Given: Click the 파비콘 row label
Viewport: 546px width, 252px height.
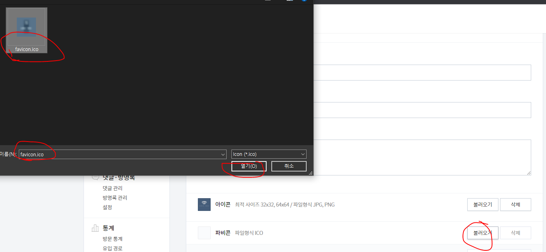Looking at the screenshot, I should point(223,233).
